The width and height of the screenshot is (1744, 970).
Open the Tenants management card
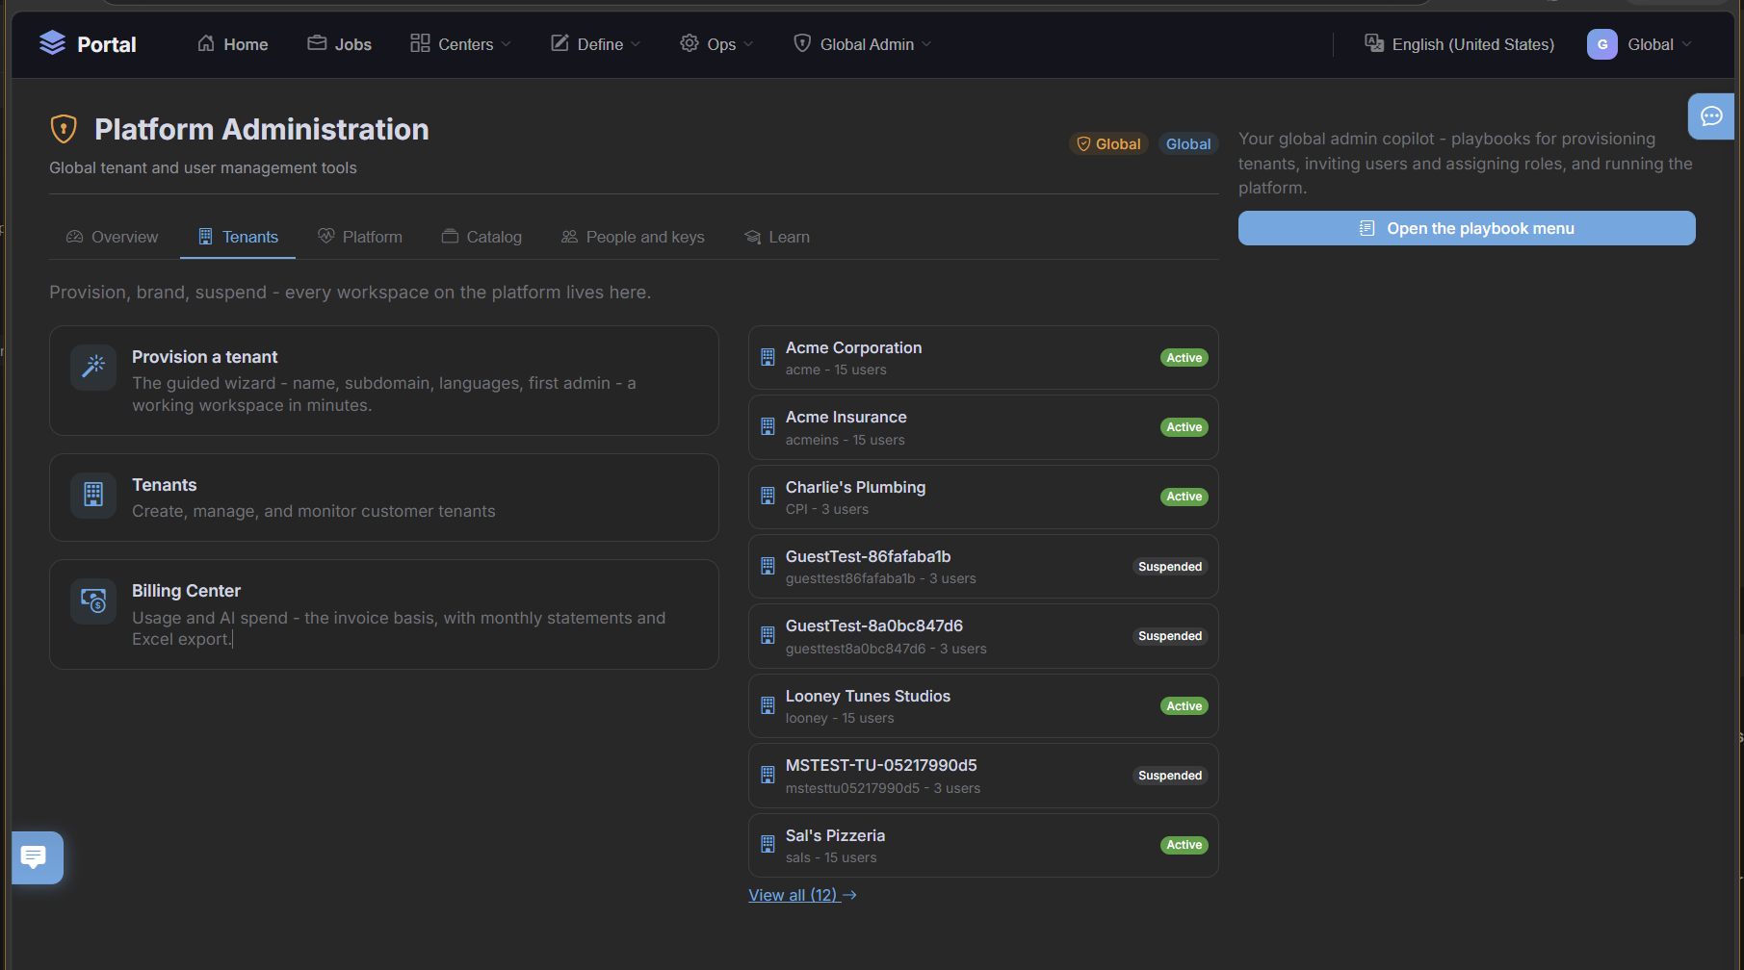(x=384, y=498)
